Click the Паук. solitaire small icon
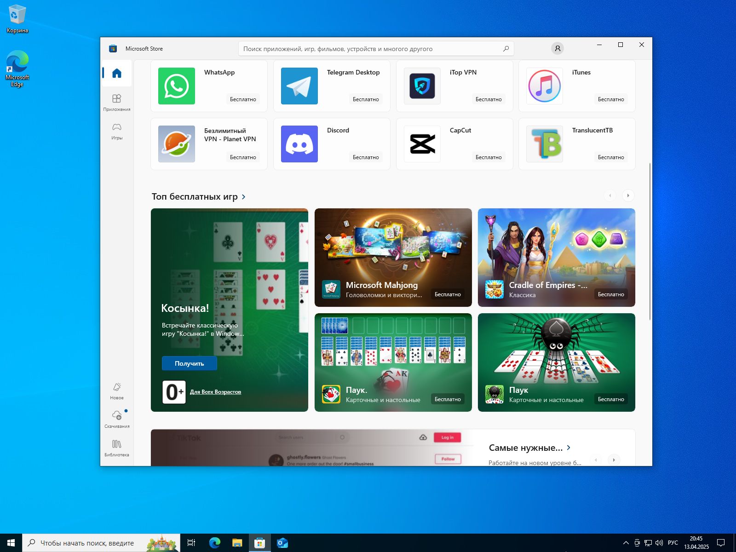Viewport: 736px width, 552px height. pos(331,394)
